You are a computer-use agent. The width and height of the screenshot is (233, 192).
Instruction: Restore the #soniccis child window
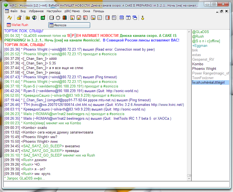point(222,11)
